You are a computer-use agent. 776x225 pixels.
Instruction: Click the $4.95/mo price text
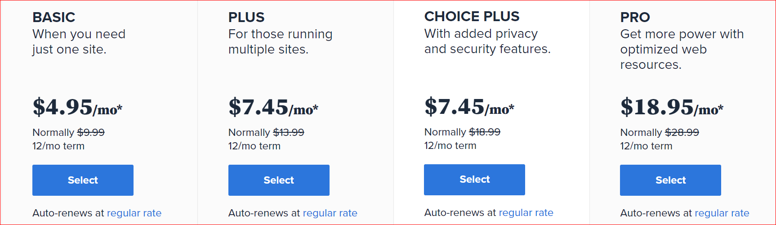[x=77, y=107]
